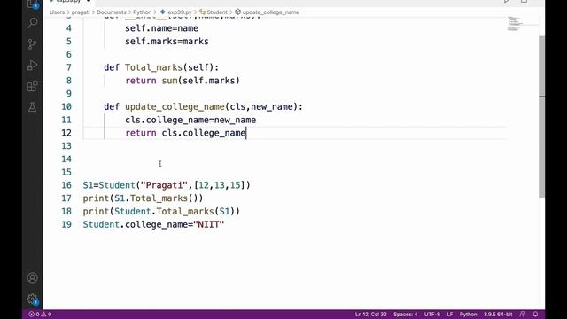Click 'Total_marks' in the def on line 7
This screenshot has height=319, width=567.
click(153, 67)
